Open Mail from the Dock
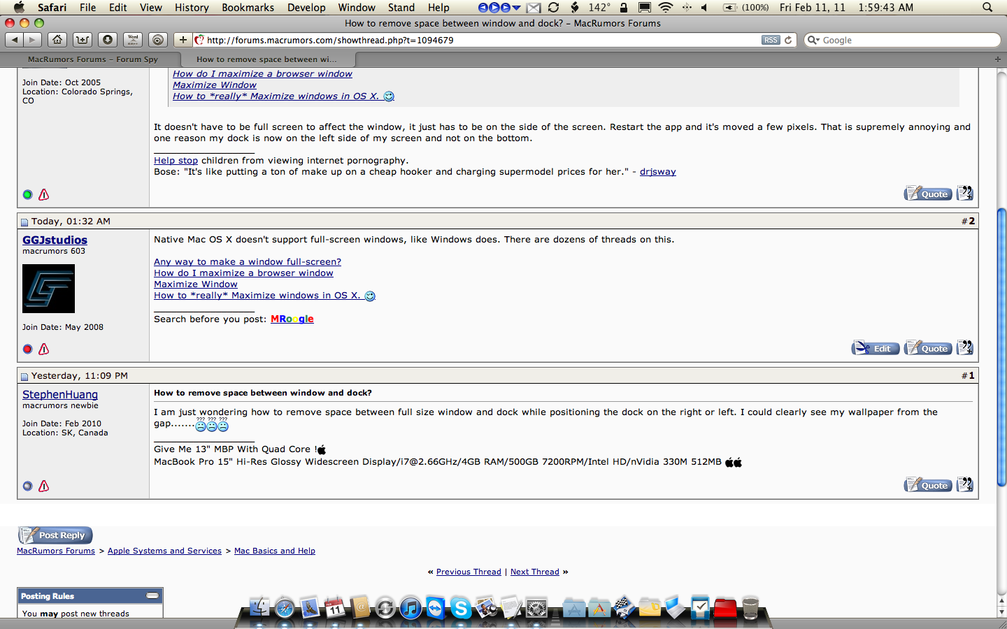Screen dimensions: 1007x629 (310, 608)
